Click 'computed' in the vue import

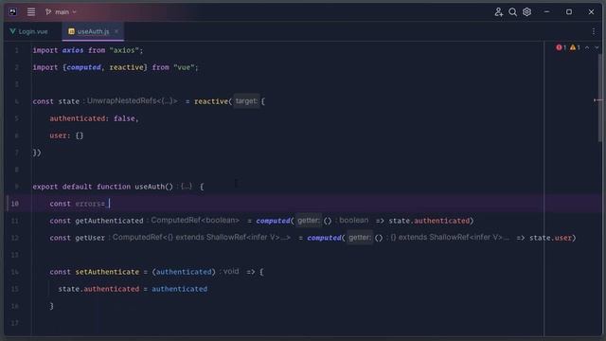click(83, 67)
